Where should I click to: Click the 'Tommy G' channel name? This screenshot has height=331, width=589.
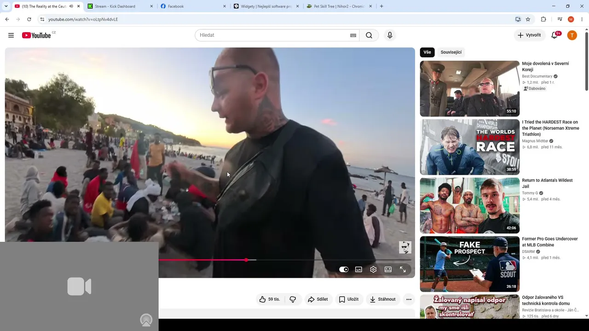click(x=530, y=193)
